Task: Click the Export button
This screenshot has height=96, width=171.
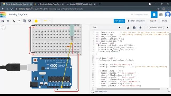Action: tap(153, 21)
